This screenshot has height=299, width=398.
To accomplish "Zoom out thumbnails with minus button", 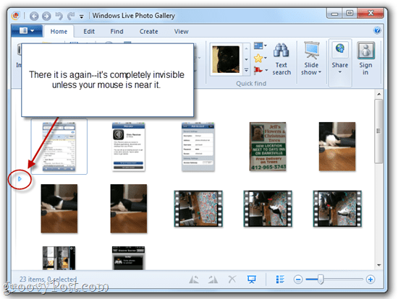I will [x=298, y=279].
